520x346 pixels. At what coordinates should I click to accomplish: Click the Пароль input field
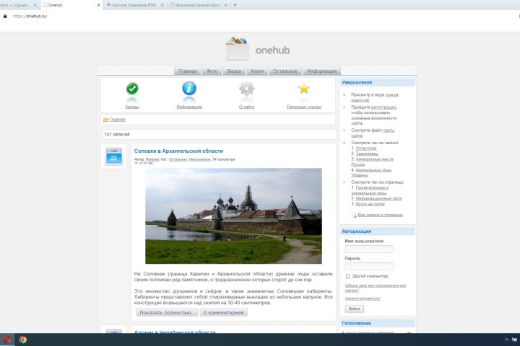click(x=369, y=266)
